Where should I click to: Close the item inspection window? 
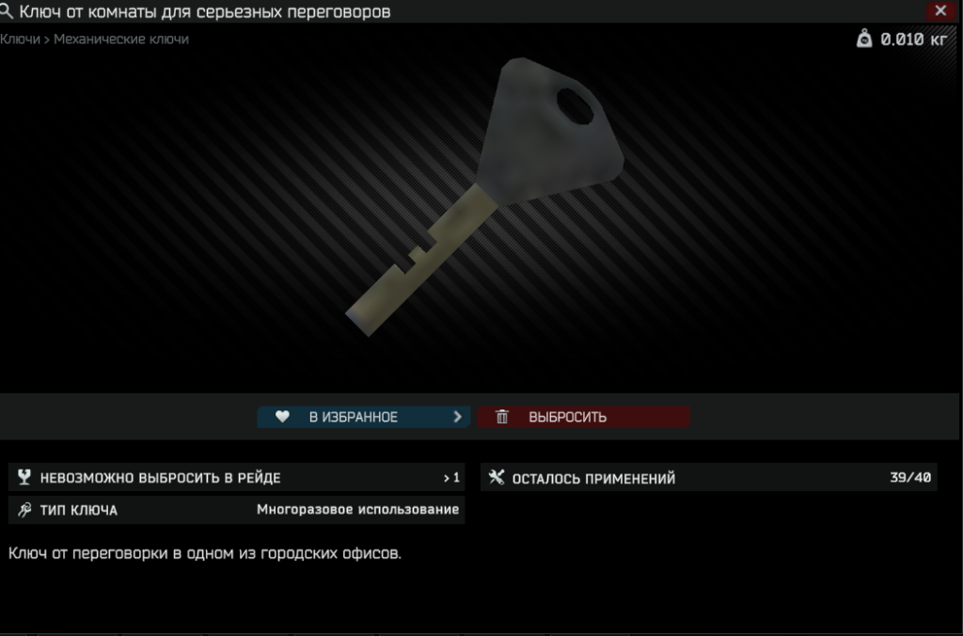(940, 10)
